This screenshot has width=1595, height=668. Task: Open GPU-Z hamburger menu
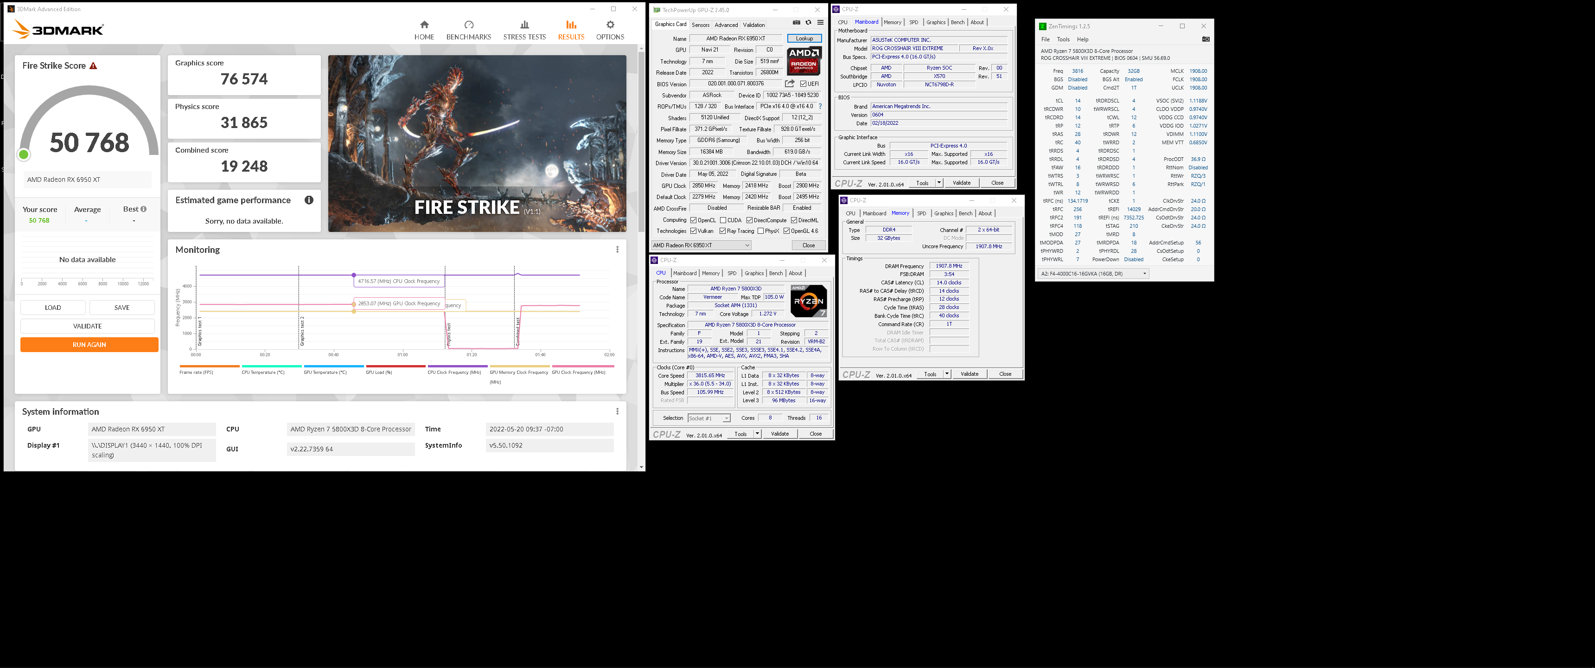(820, 23)
